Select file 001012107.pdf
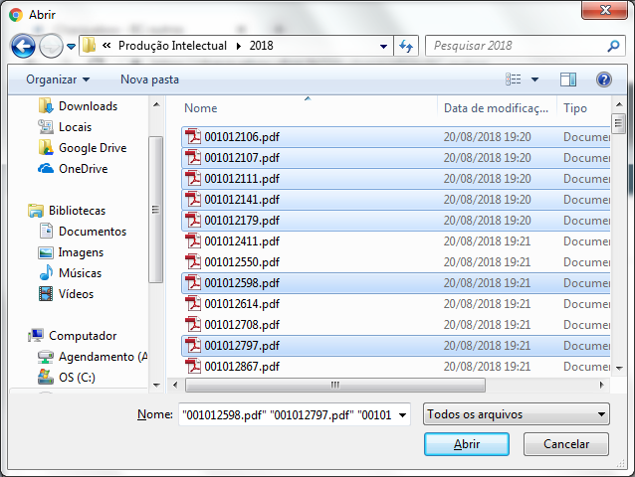635x477 pixels. tap(396, 158)
